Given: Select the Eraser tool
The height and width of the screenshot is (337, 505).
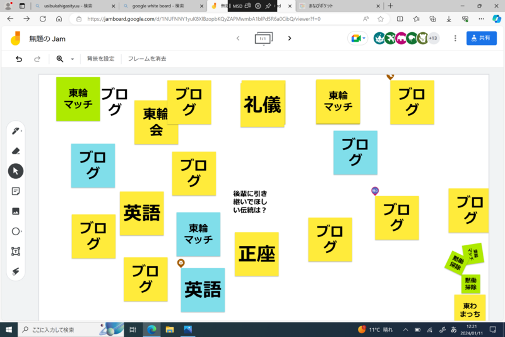Looking at the screenshot, I should (x=16, y=151).
